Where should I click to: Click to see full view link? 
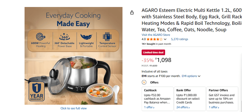point(74,108)
